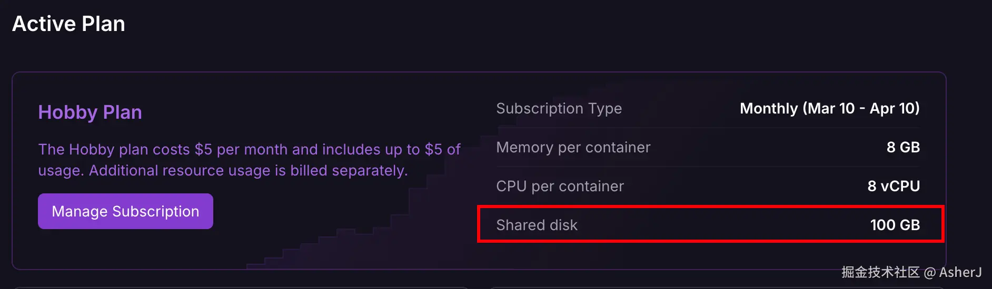Select the 100 GB shared disk value
992x289 pixels.
pyautogui.click(x=895, y=225)
